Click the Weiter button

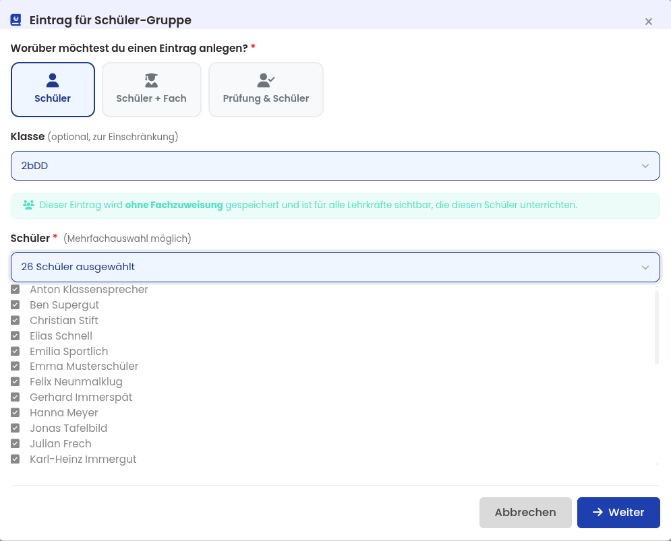pos(618,512)
